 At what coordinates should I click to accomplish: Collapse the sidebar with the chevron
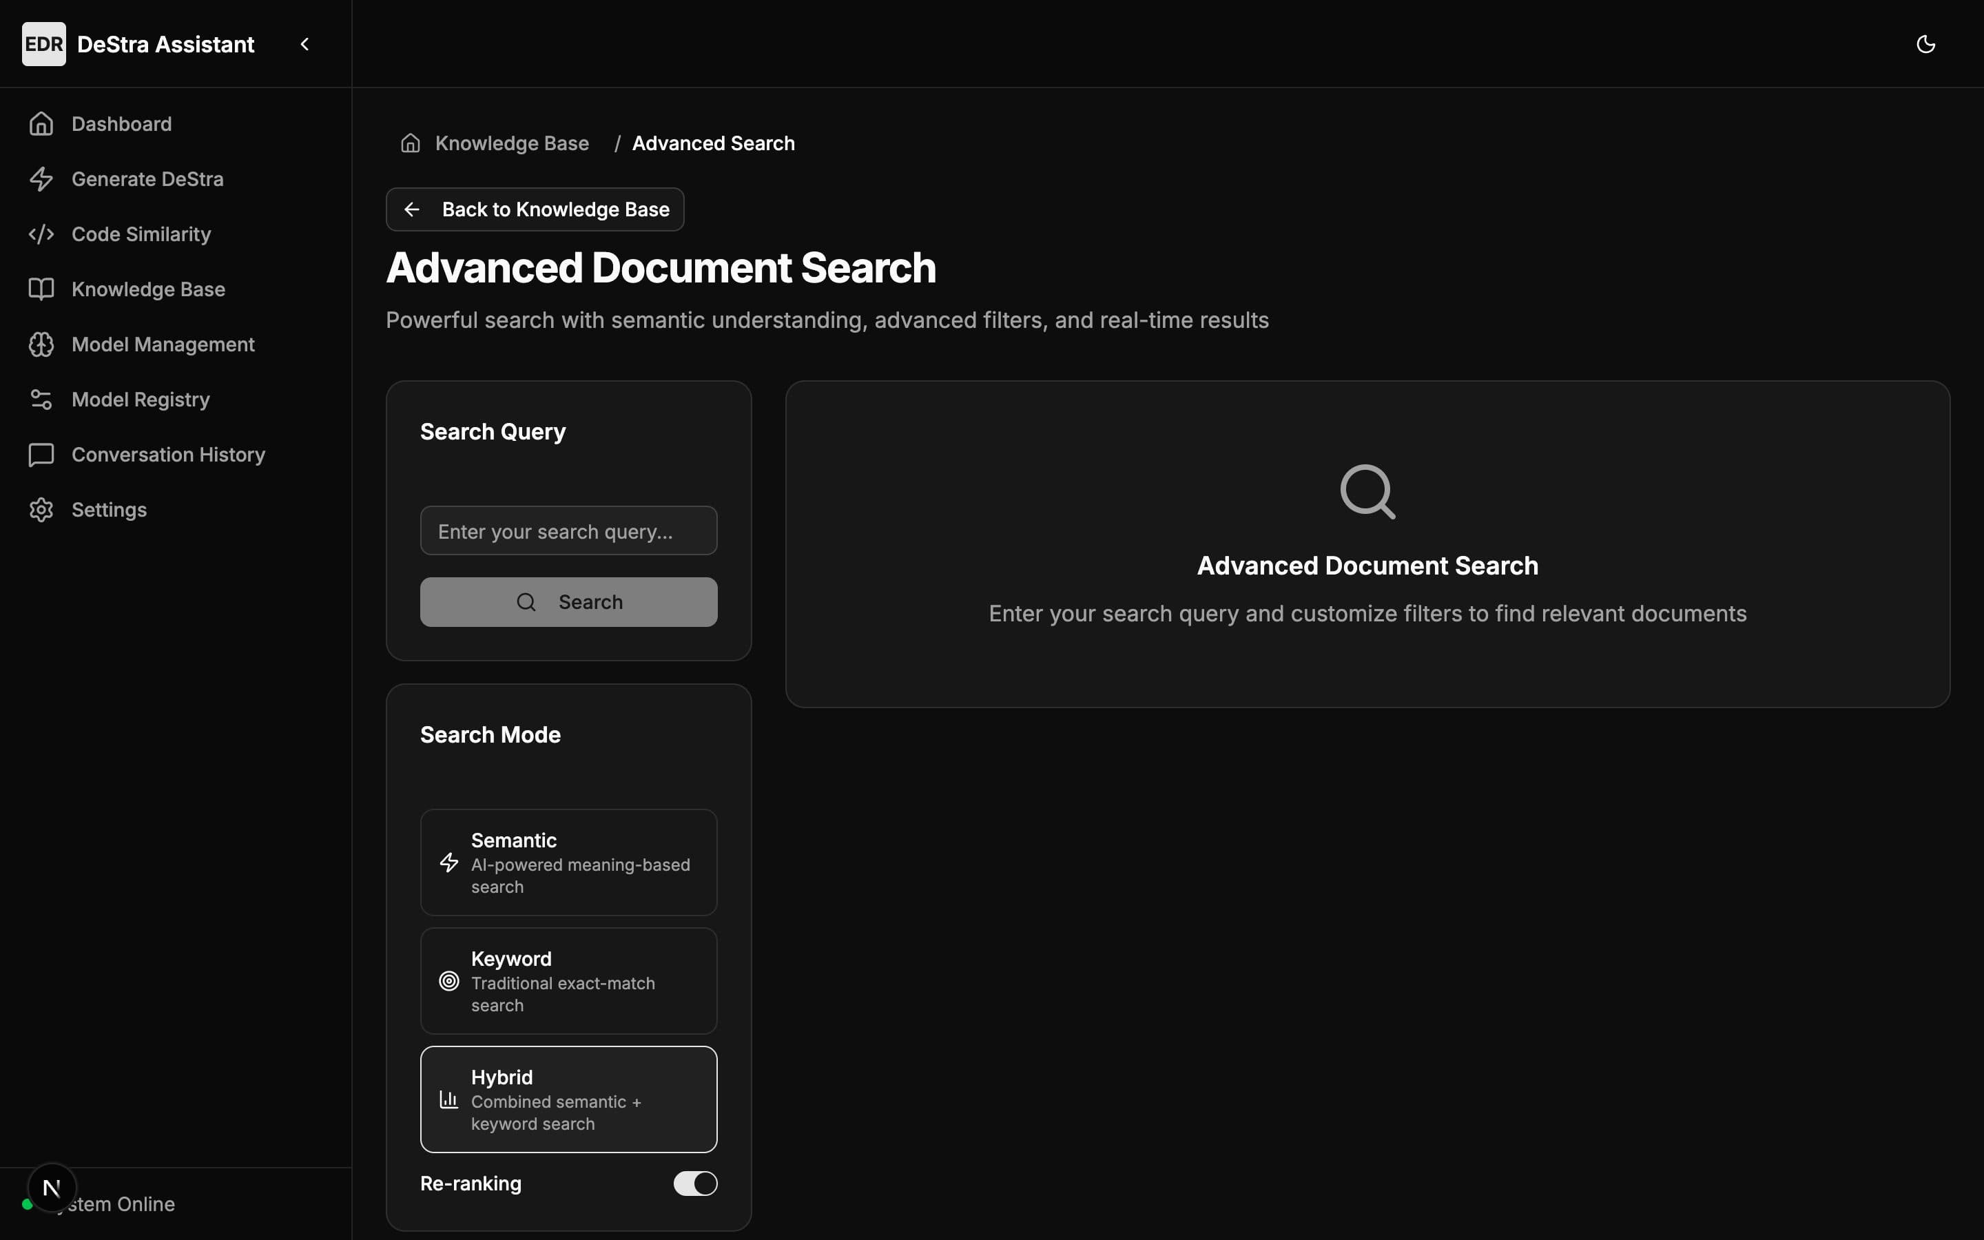coord(305,44)
